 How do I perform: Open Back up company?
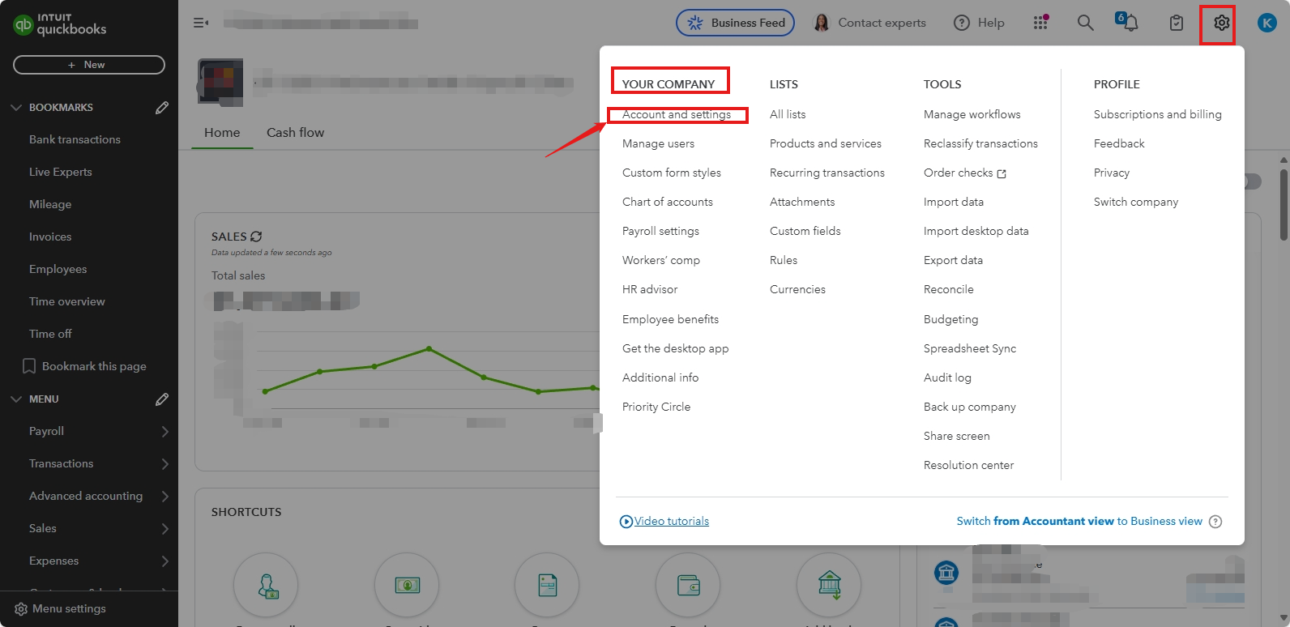coord(970,407)
